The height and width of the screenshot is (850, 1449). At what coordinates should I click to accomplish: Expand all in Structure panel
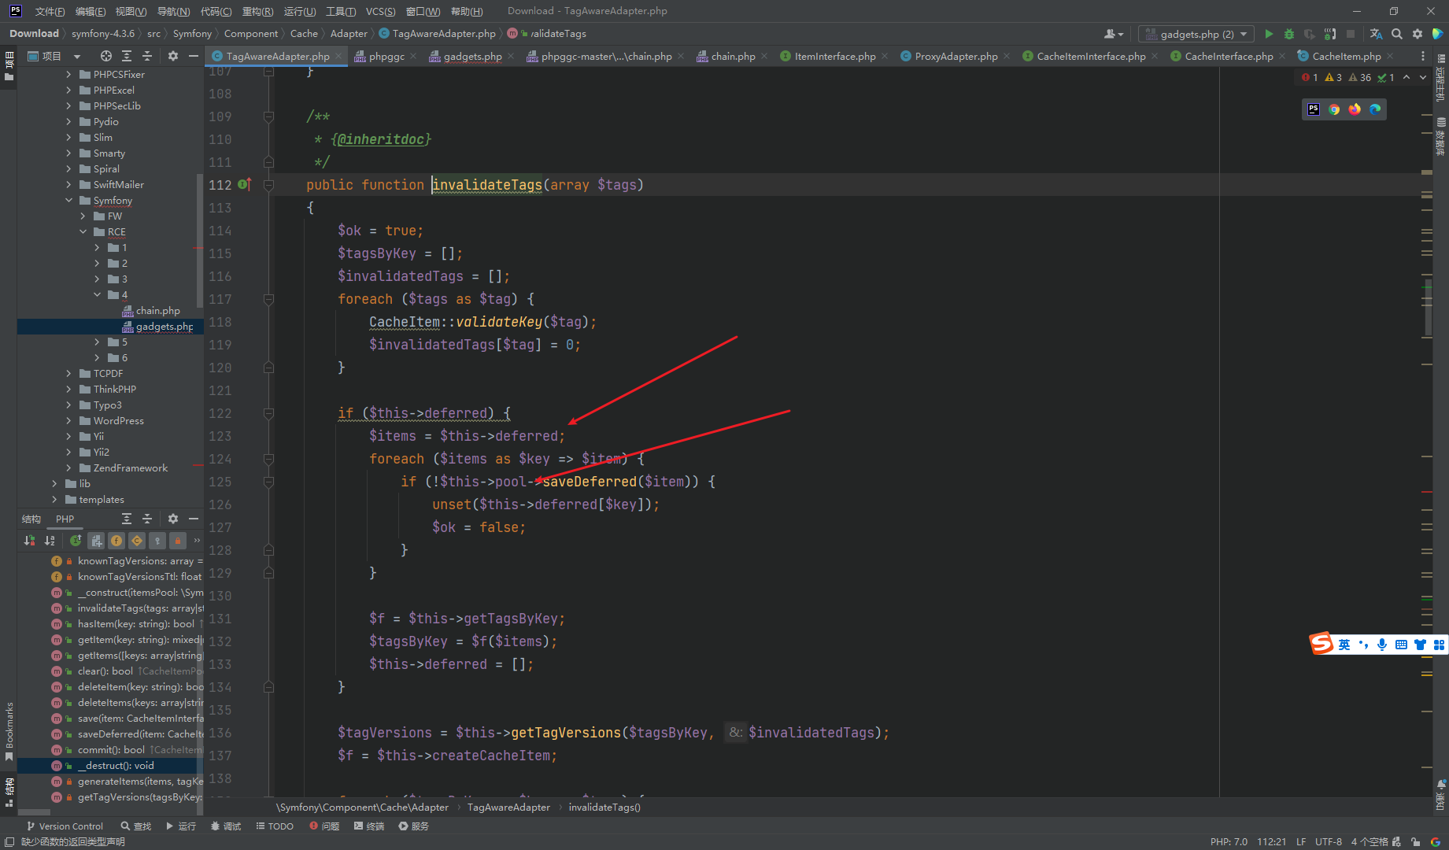pos(127,519)
